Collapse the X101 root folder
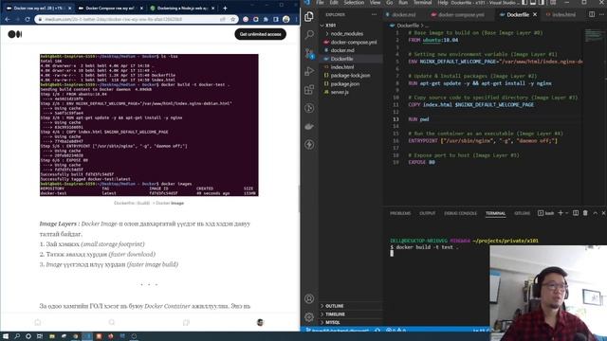This screenshot has height=341, width=607. pyautogui.click(x=351, y=26)
